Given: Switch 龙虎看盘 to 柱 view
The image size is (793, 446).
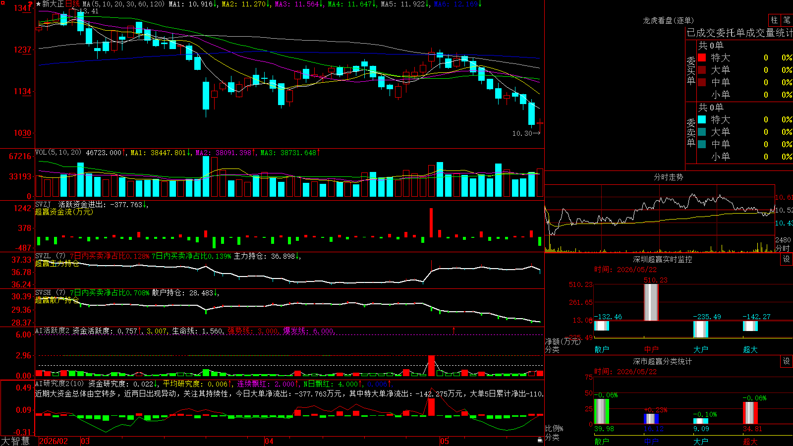Looking at the screenshot, I should tap(774, 20).
